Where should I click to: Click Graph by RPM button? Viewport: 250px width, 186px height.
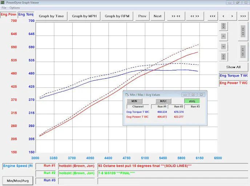[x=118, y=16]
